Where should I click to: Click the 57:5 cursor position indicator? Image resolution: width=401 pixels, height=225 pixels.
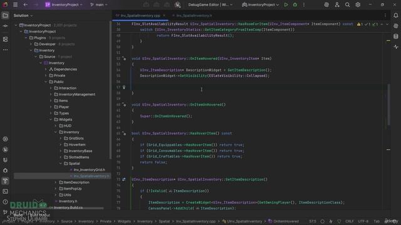(313, 221)
